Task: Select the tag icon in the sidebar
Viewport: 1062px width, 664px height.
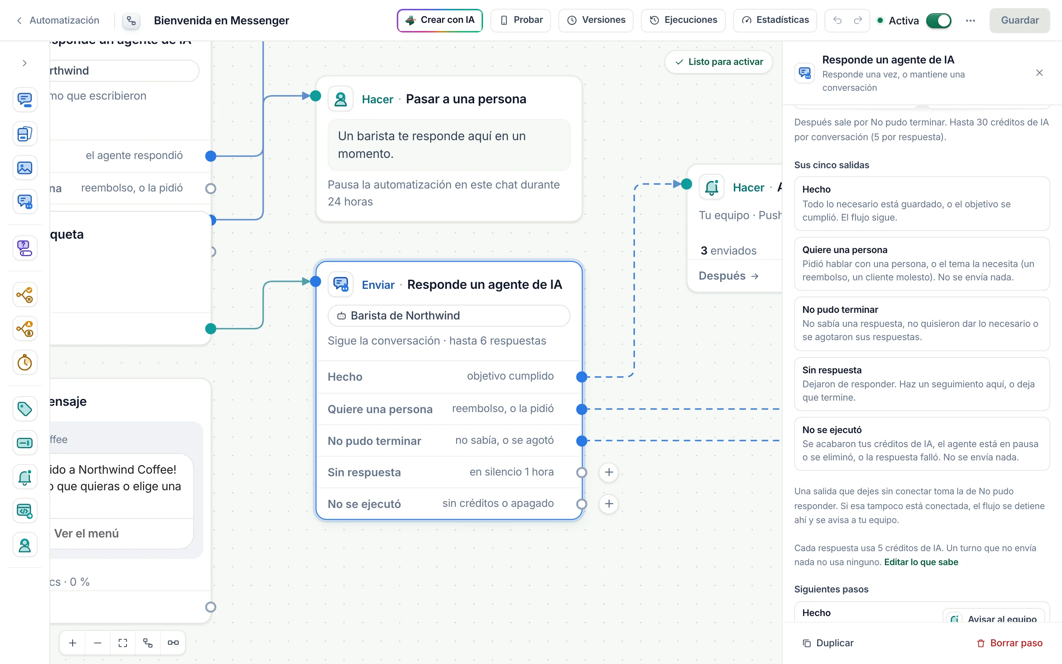Action: (25, 409)
